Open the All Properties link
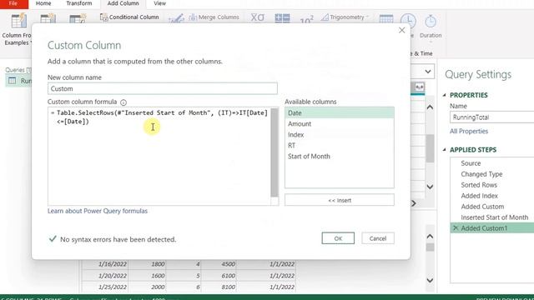 coord(469,132)
